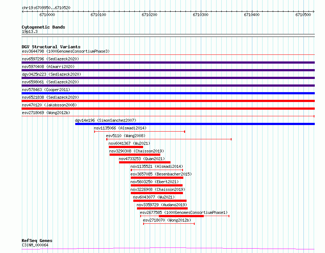Click the red nsv3226908 variant bar

[x=157, y=193]
